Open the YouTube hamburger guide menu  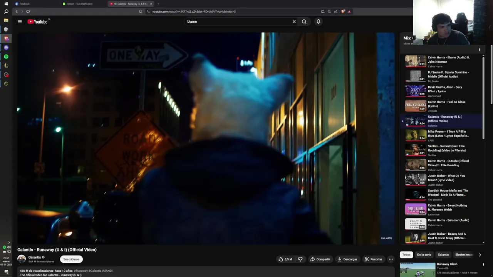point(20,22)
